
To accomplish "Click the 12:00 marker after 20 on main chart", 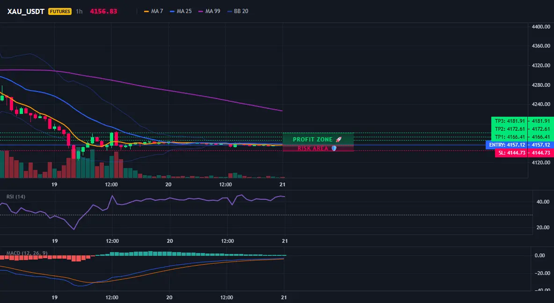I will (x=226, y=184).
